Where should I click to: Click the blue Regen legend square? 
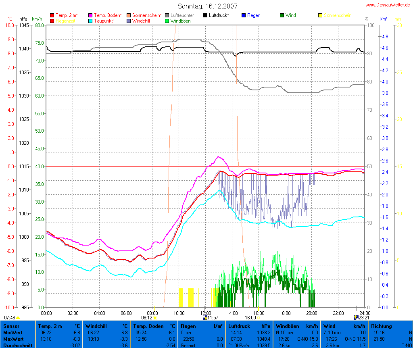pos(243,15)
